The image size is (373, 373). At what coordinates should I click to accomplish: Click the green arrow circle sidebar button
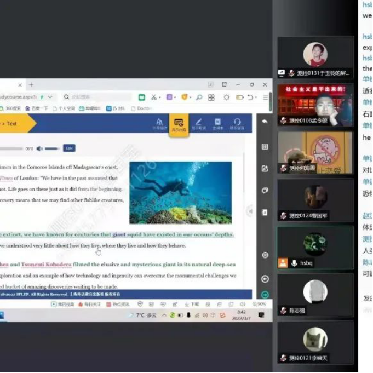pyautogui.click(x=265, y=295)
